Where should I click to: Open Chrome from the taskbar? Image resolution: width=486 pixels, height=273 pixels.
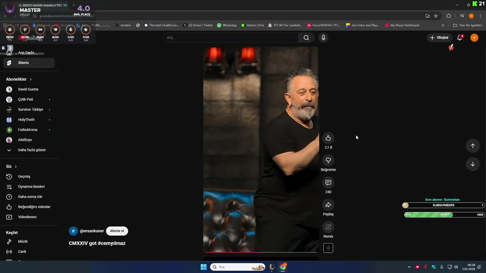click(x=283, y=267)
